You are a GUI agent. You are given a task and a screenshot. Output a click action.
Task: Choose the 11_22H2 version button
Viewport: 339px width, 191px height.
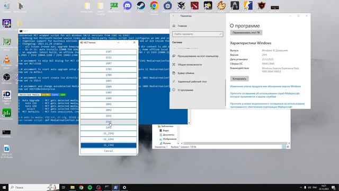click(109, 140)
